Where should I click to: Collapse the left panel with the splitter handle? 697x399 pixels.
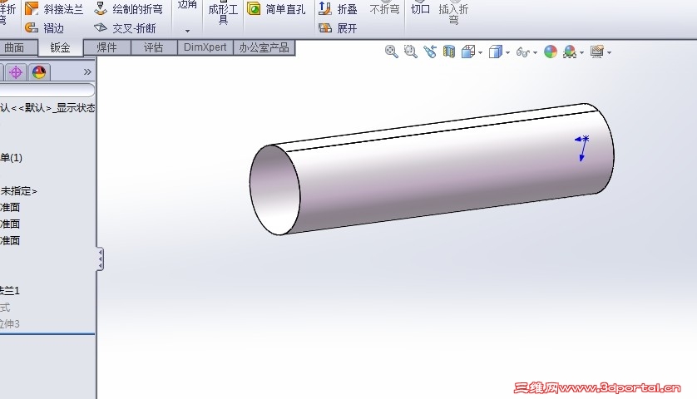[101, 259]
